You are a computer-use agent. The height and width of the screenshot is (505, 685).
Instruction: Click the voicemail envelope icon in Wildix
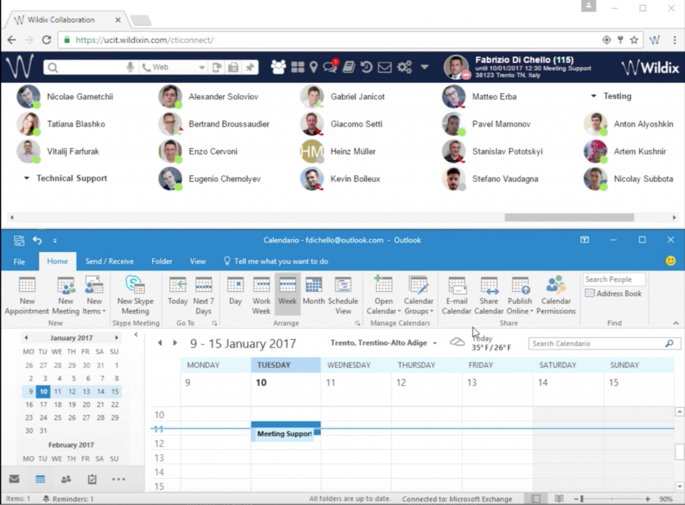tap(384, 67)
